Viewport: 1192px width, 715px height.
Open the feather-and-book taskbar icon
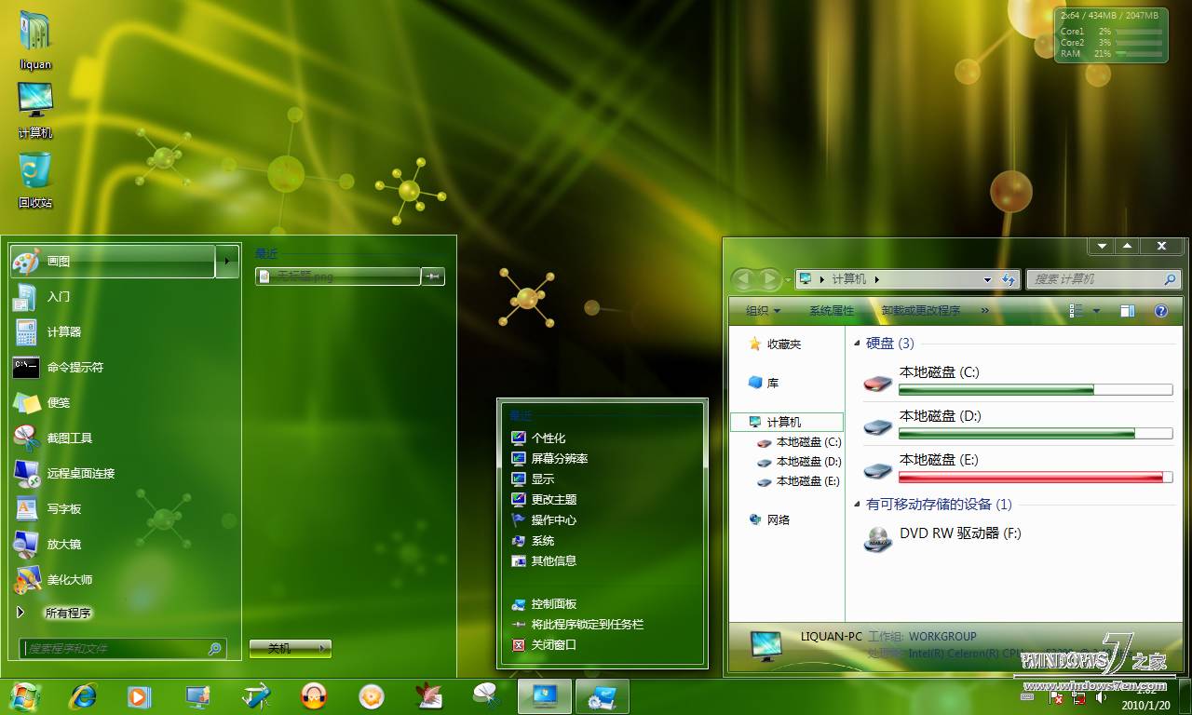point(428,696)
